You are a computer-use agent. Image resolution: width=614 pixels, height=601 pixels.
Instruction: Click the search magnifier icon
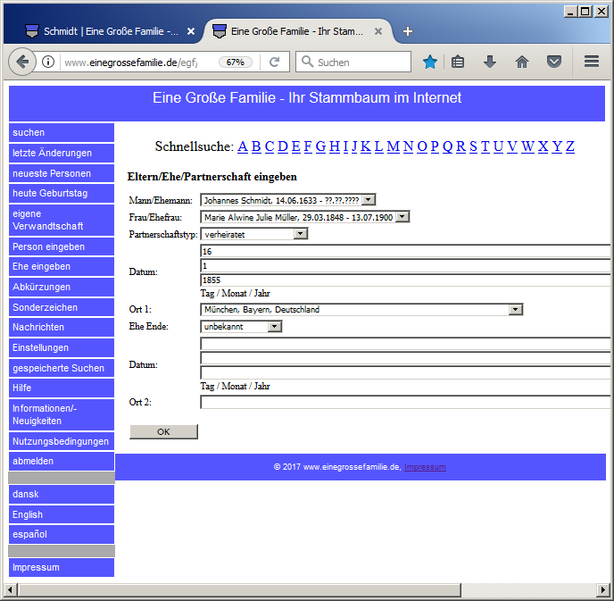pyautogui.click(x=307, y=62)
